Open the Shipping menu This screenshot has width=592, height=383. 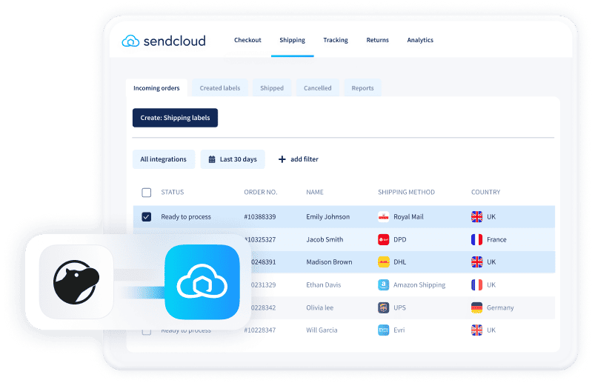tap(292, 40)
